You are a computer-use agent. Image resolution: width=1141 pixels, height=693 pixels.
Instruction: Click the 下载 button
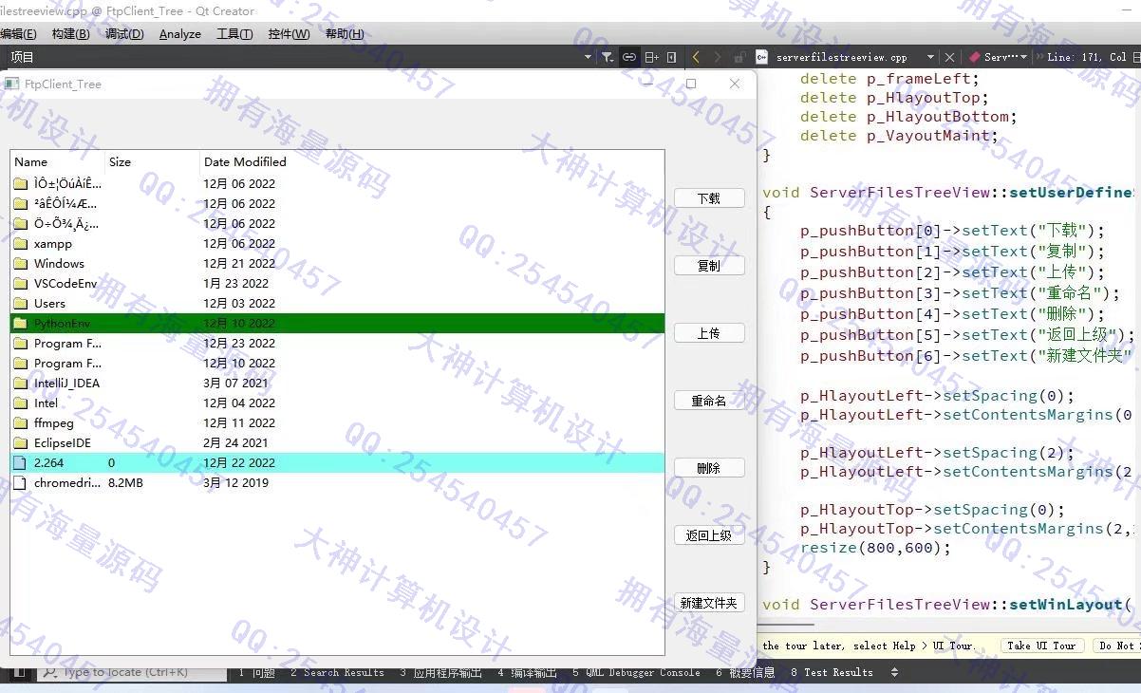coord(709,198)
